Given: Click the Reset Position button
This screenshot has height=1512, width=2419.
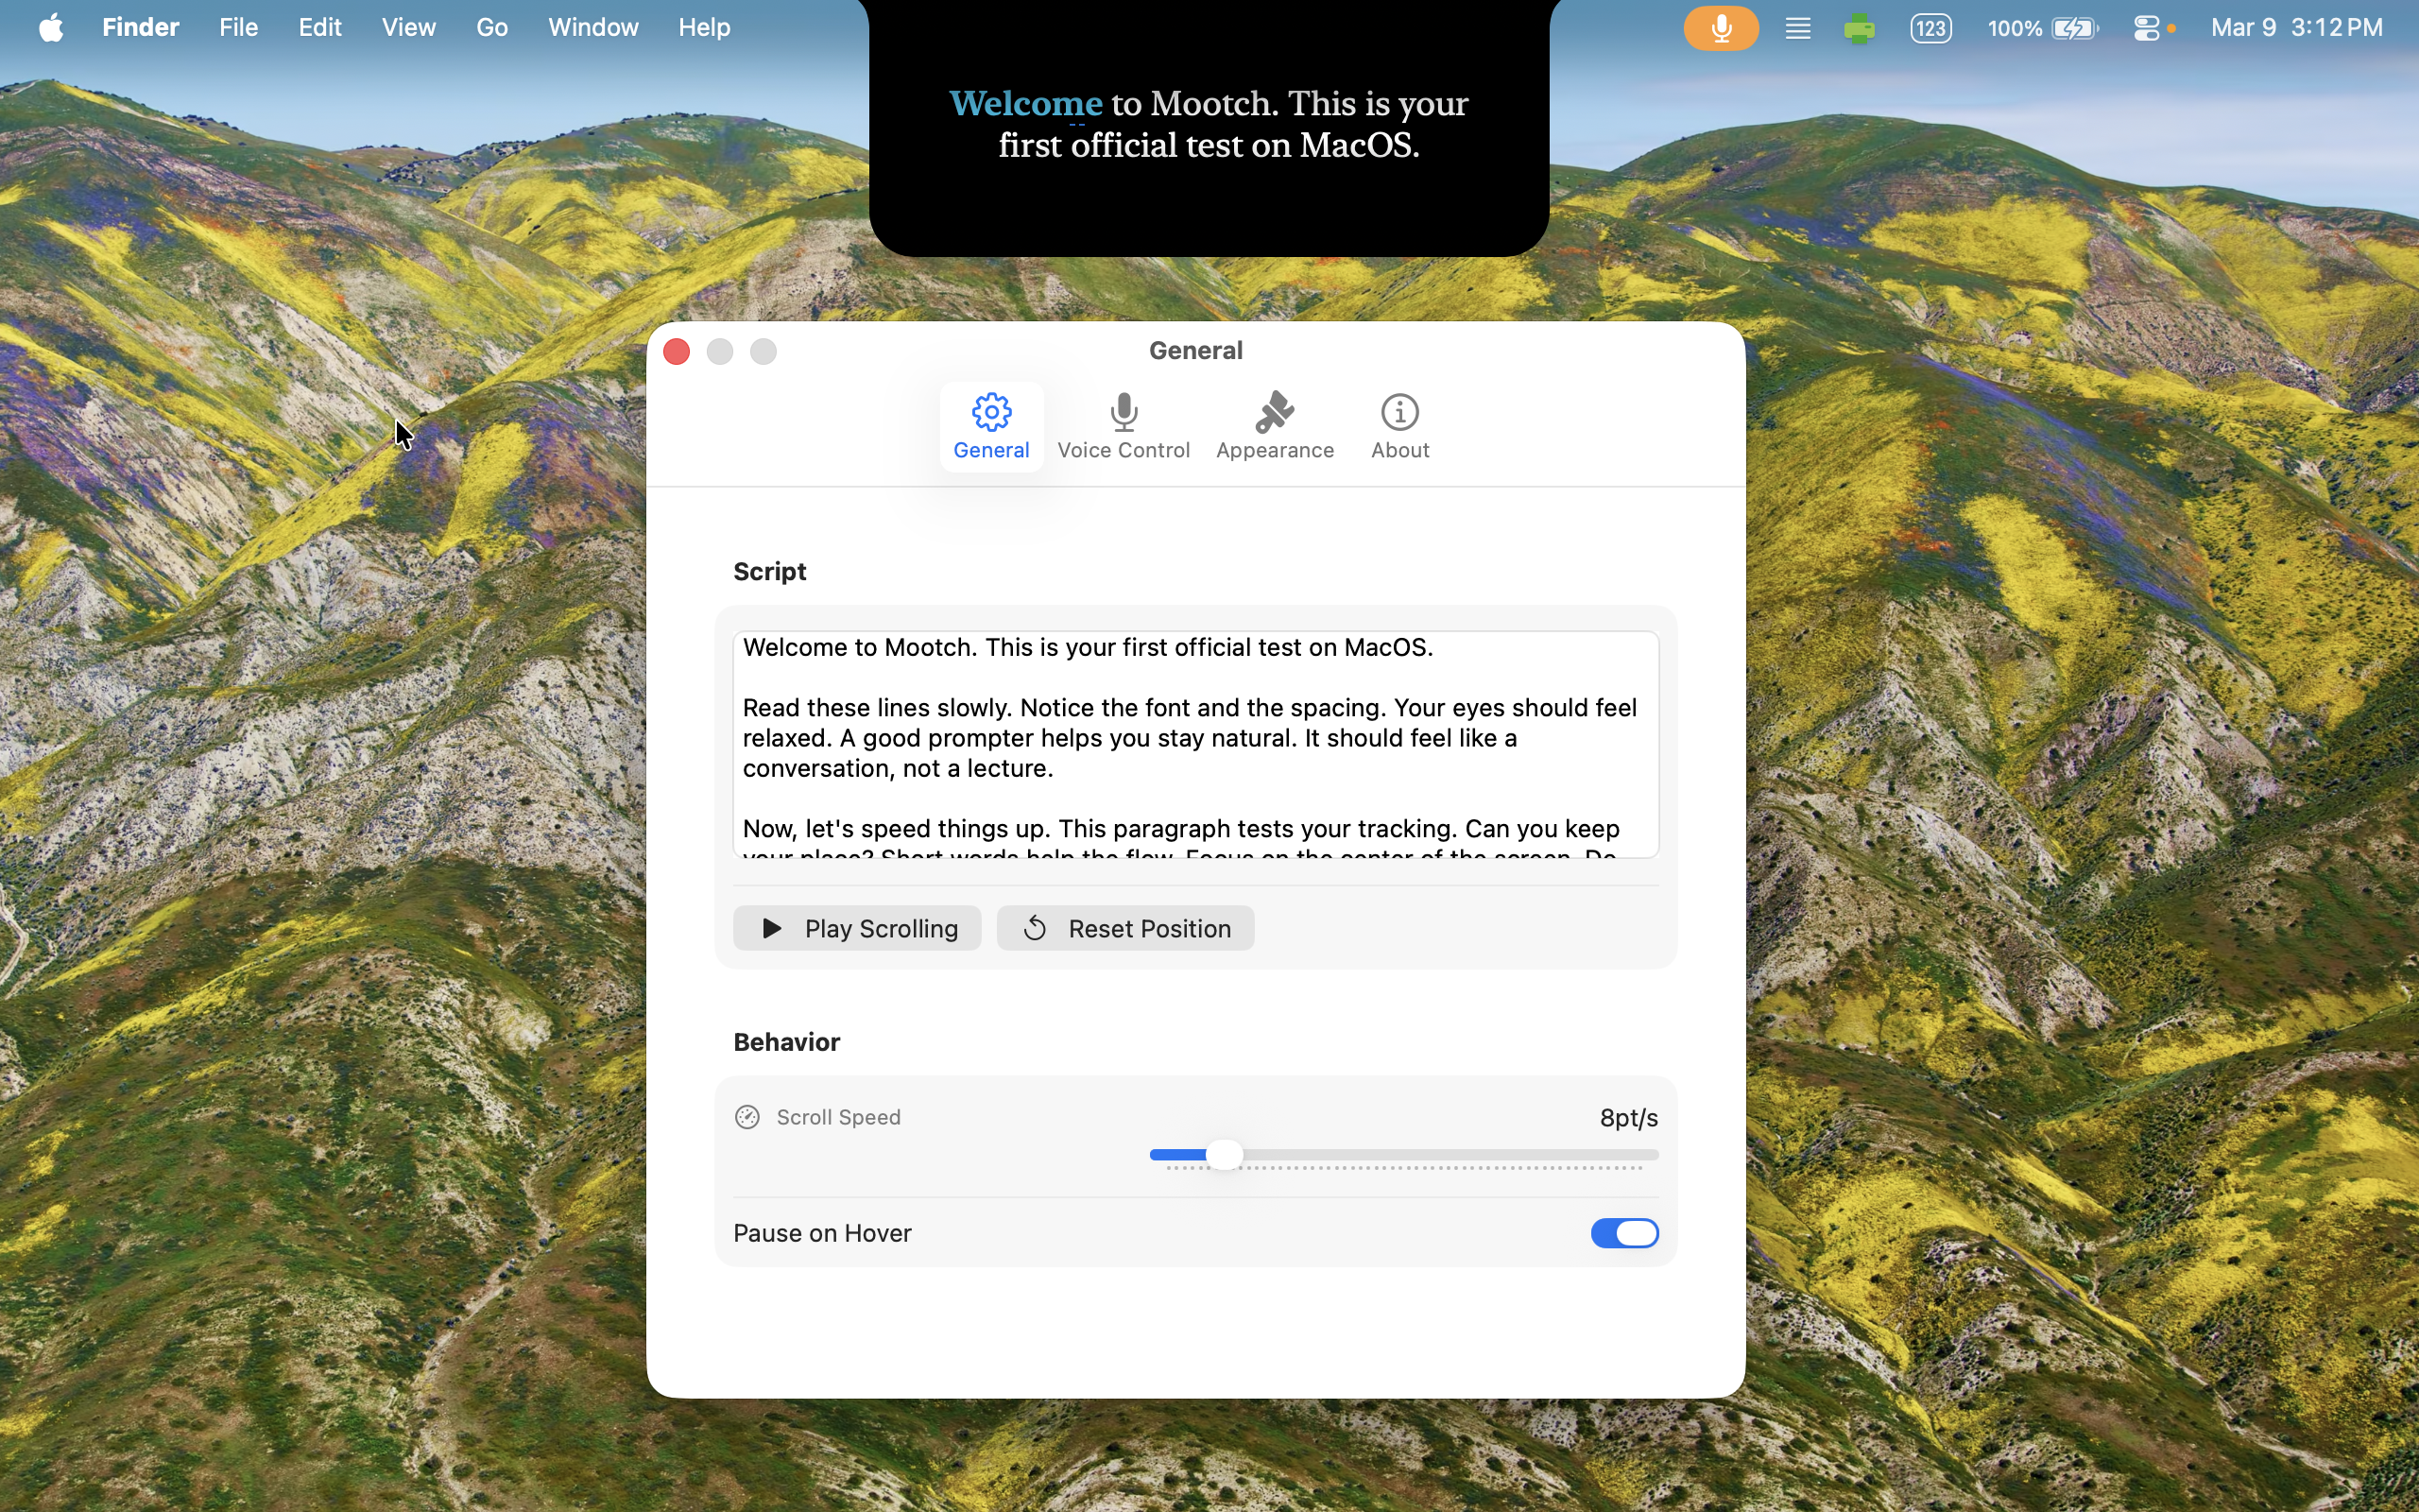Looking at the screenshot, I should tap(1125, 928).
